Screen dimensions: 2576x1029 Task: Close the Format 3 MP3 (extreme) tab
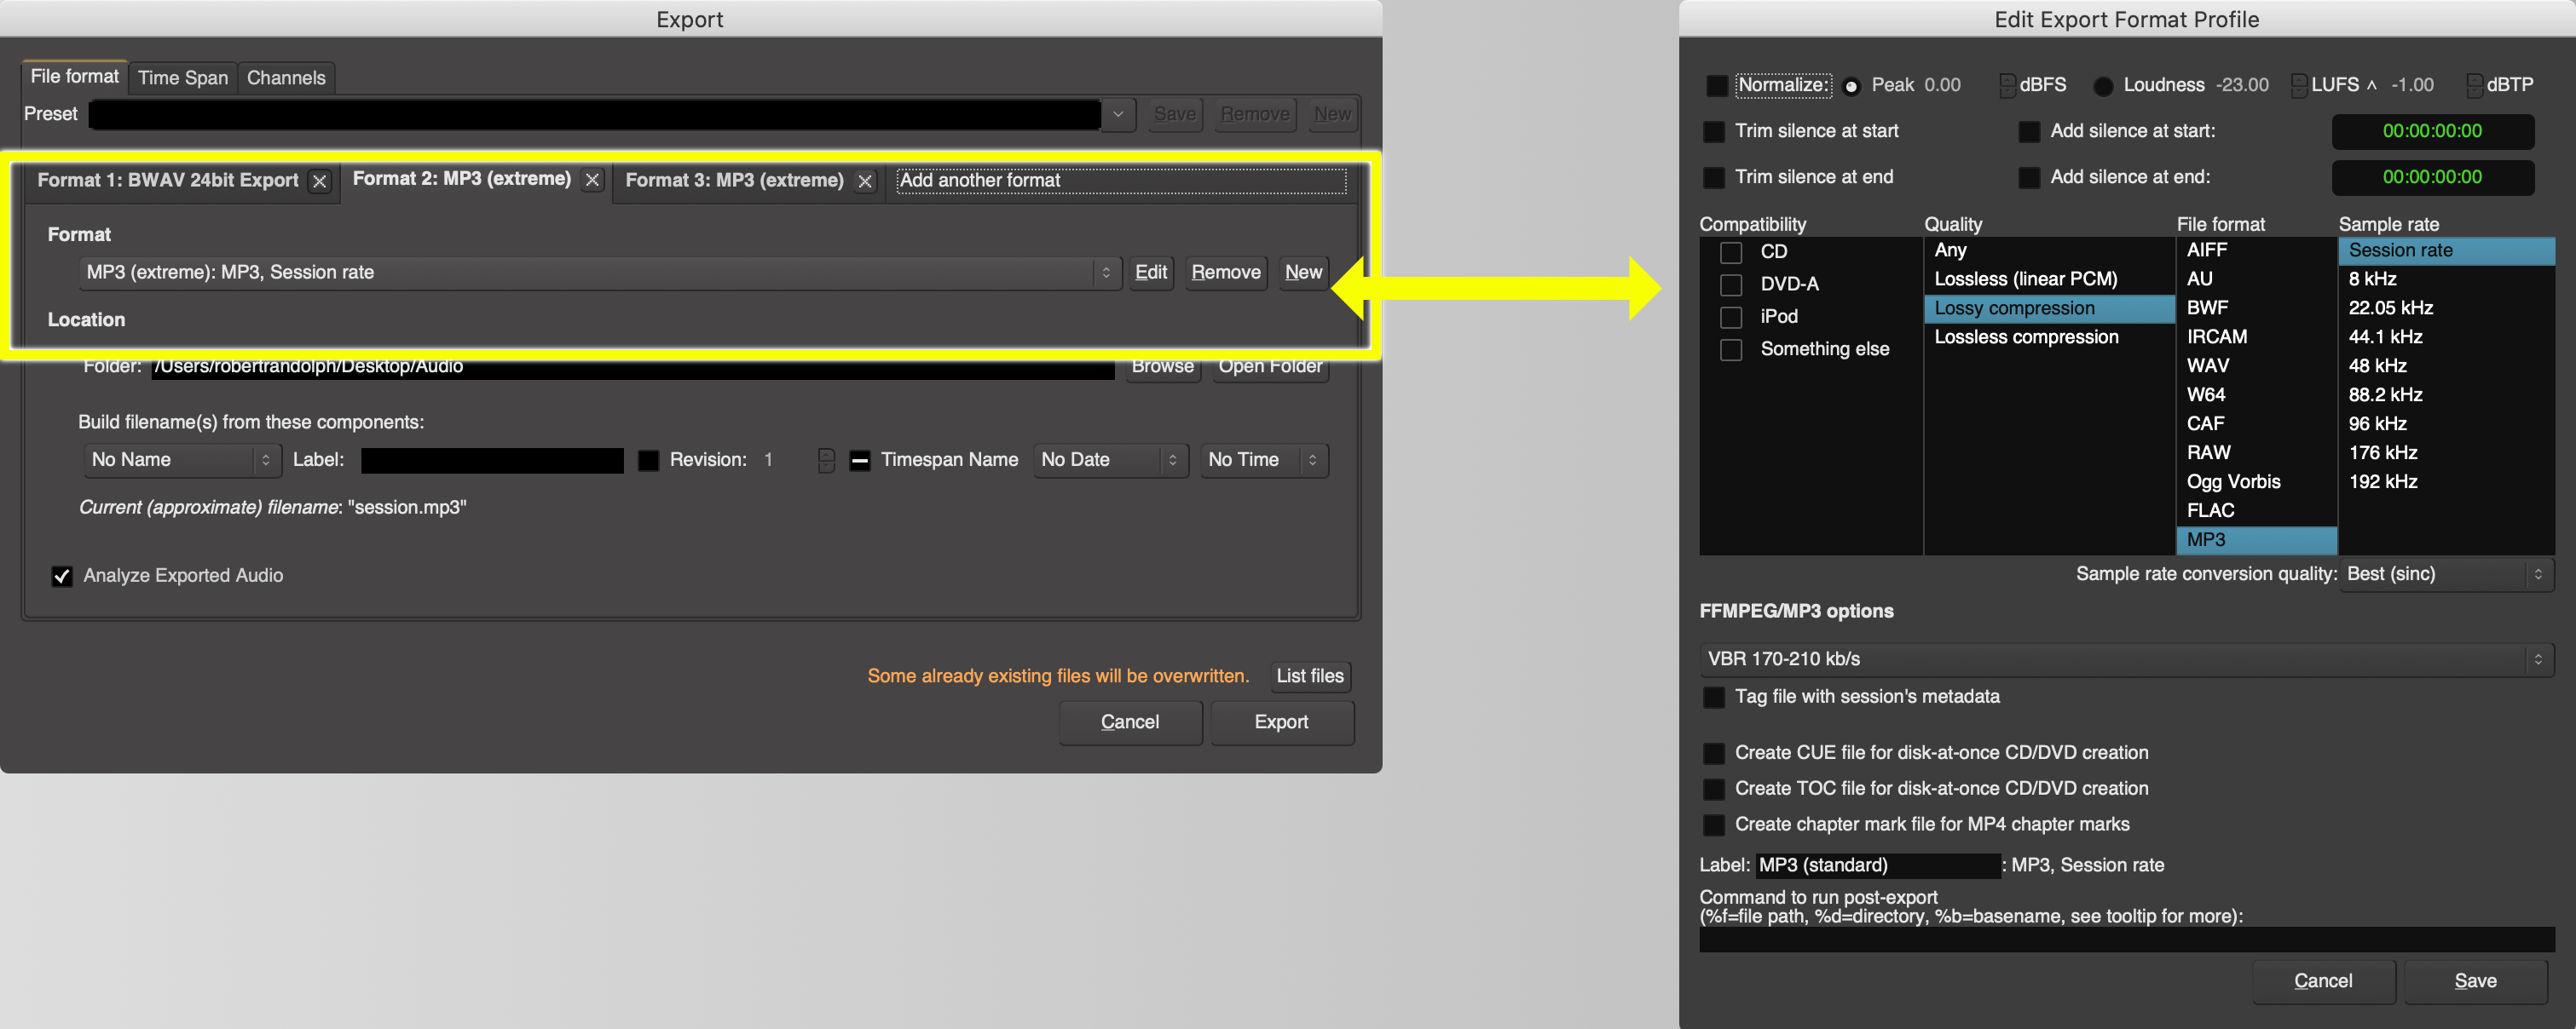[x=865, y=181]
